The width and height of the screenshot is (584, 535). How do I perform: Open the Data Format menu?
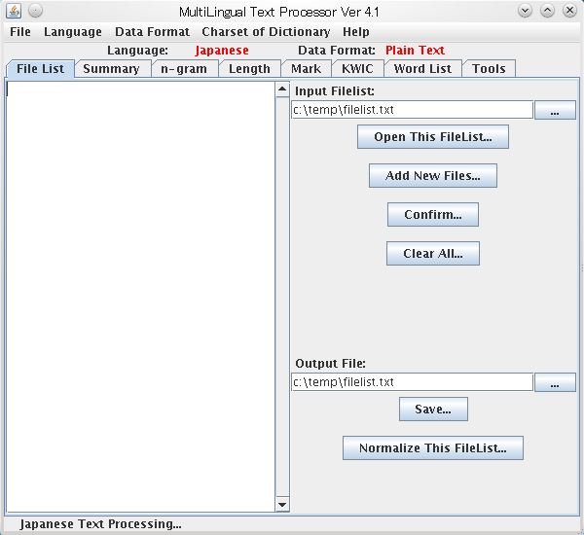pos(153,32)
